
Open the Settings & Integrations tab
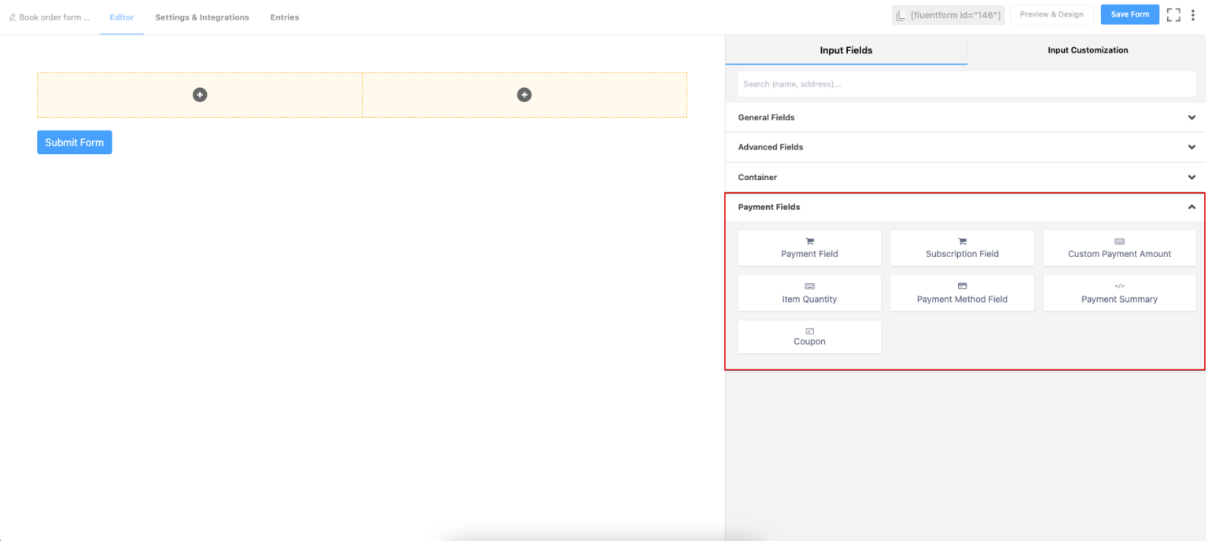(x=201, y=17)
